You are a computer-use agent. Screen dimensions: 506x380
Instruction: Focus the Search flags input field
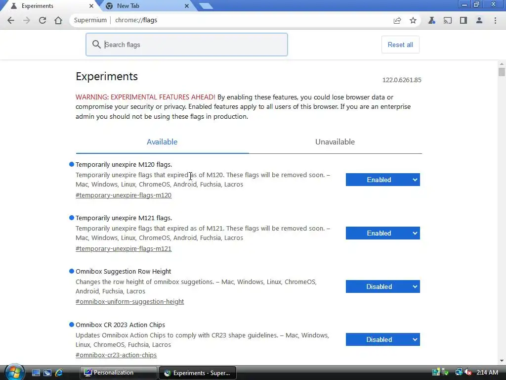click(186, 45)
